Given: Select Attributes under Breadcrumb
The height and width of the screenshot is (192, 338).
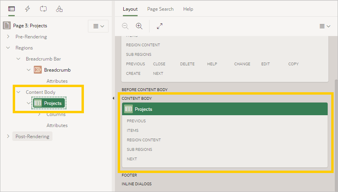Looking at the screenshot, I should click(x=57, y=81).
